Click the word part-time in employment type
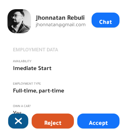Screen dimensions: 128x137 pos(51,91)
